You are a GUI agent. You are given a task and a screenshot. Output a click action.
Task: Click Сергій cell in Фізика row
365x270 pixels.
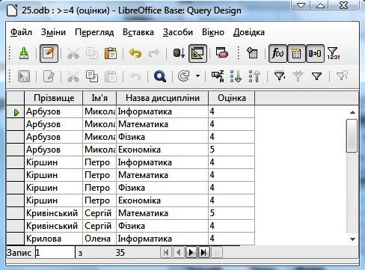pyautogui.click(x=99, y=226)
